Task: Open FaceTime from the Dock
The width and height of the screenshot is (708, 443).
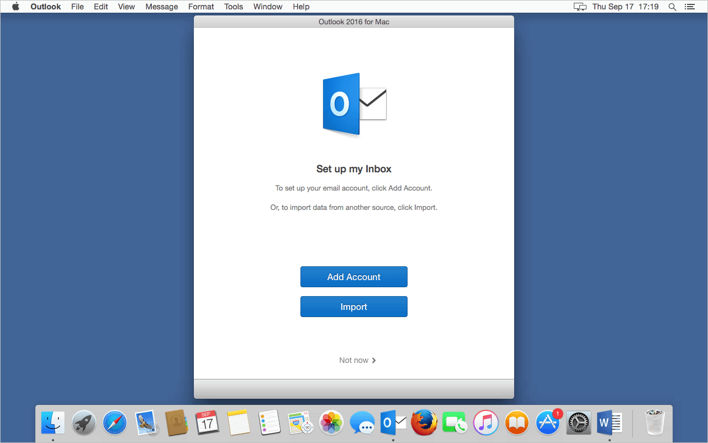Action: point(455,423)
